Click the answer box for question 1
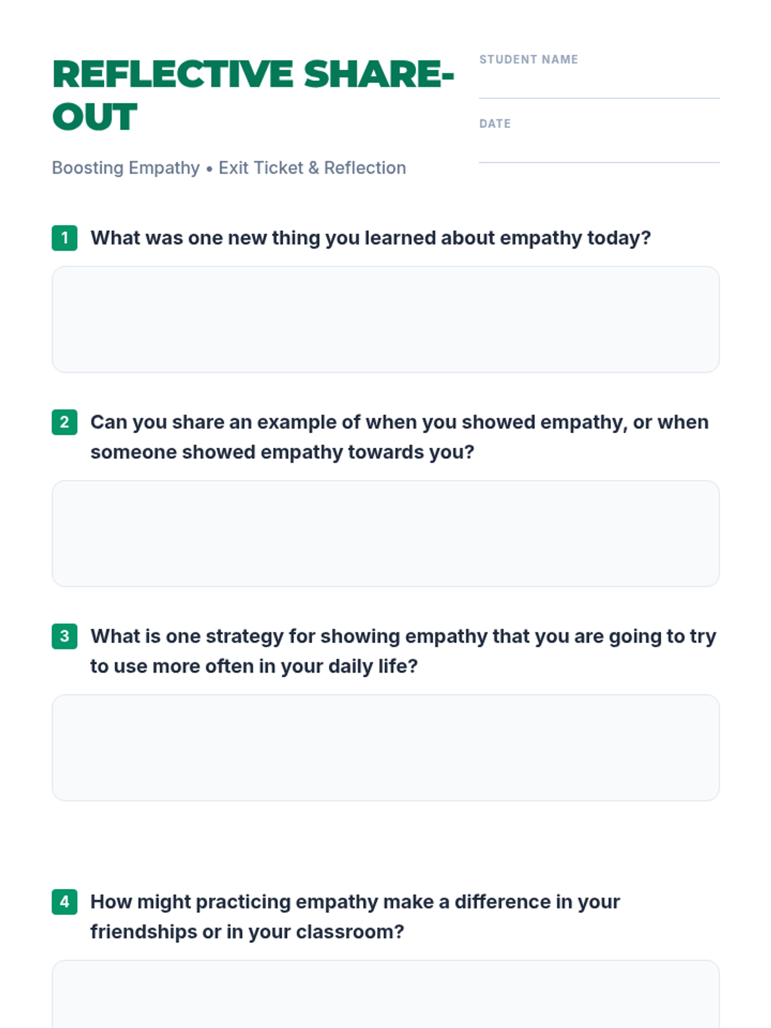Screen dimensions: 771x1028 (385, 319)
